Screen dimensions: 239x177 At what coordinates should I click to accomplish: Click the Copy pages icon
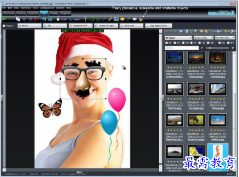[18, 19]
